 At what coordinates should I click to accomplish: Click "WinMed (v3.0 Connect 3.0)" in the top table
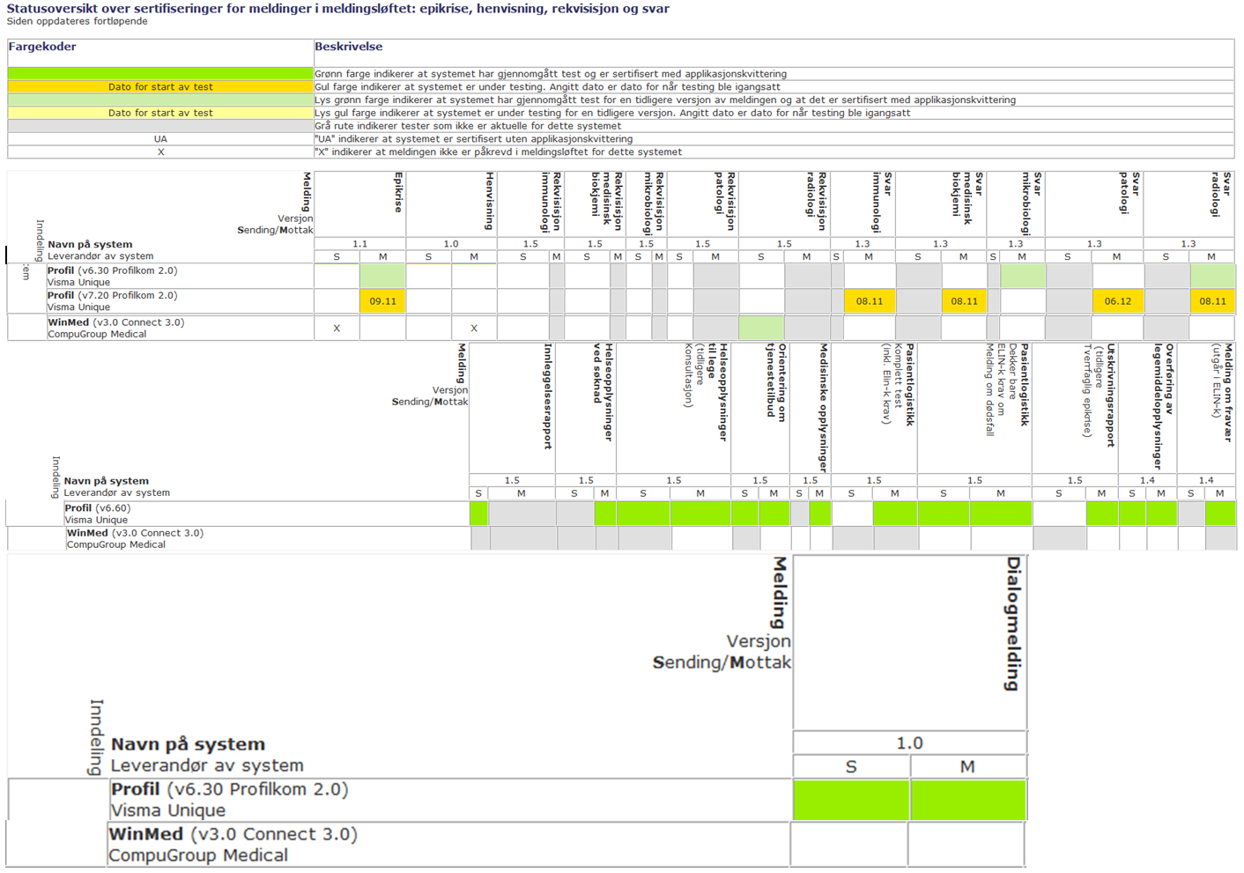(x=115, y=322)
